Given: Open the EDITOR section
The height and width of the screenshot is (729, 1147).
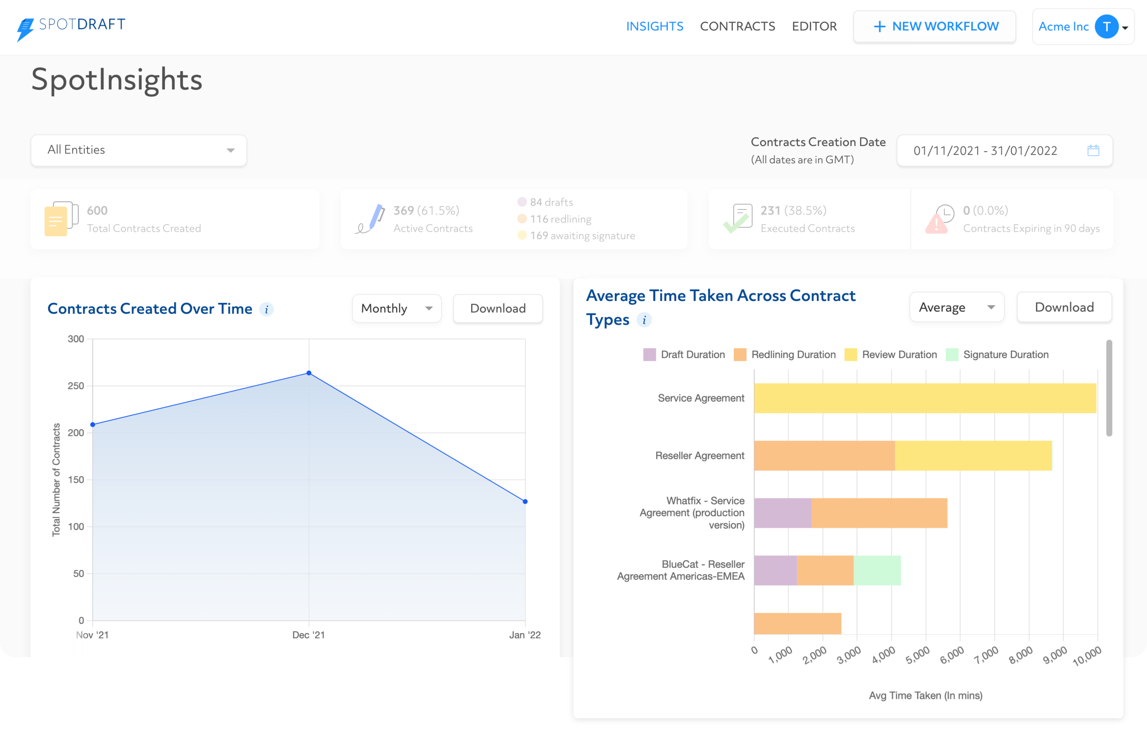Looking at the screenshot, I should [814, 26].
